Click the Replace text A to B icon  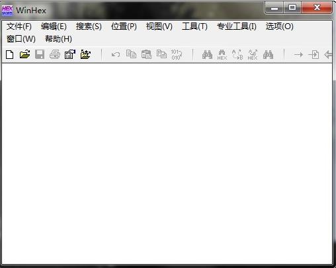[237, 55]
